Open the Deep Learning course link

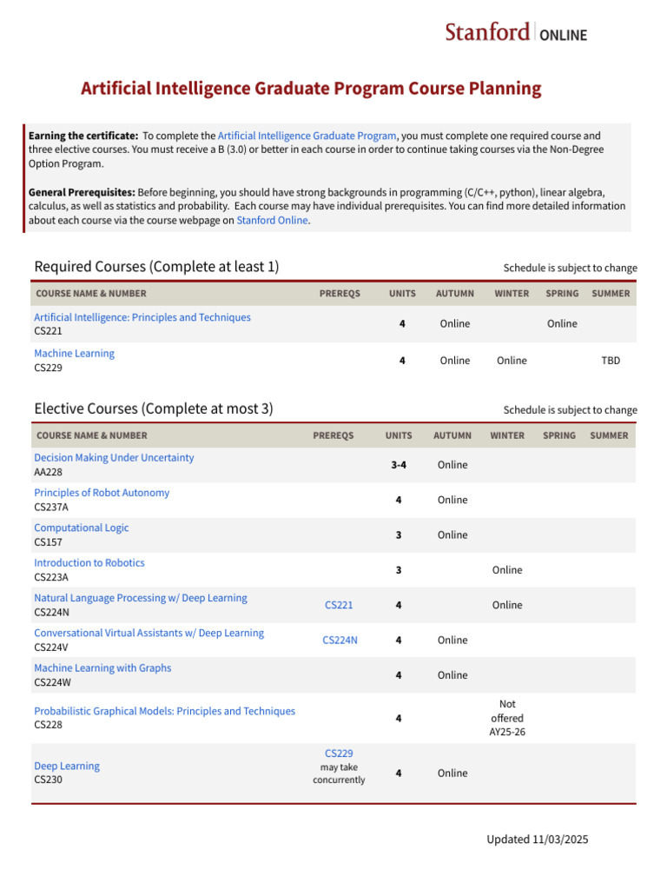[67, 767]
